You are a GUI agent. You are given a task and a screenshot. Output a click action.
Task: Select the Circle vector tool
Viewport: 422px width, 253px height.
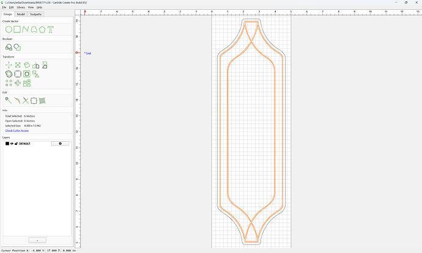[9, 29]
